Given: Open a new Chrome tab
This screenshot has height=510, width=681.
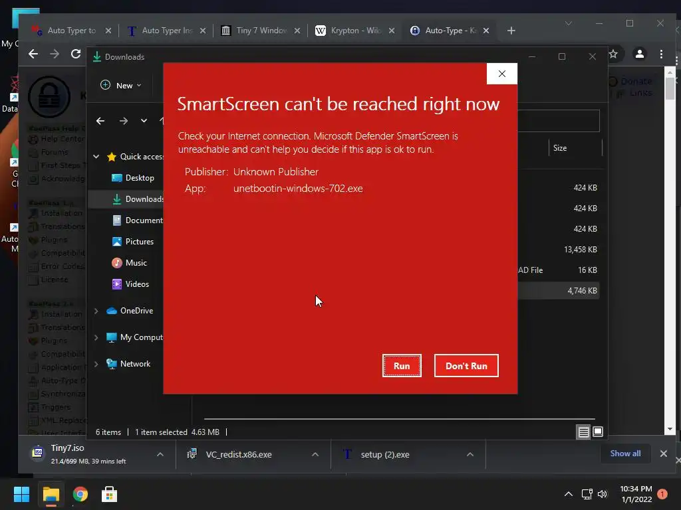Looking at the screenshot, I should pos(511,31).
